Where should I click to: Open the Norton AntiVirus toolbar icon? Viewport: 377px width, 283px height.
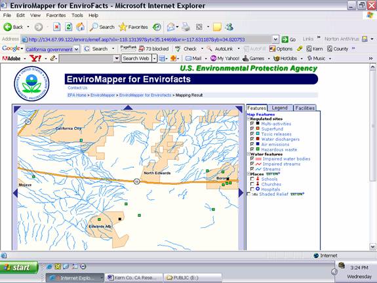point(365,39)
